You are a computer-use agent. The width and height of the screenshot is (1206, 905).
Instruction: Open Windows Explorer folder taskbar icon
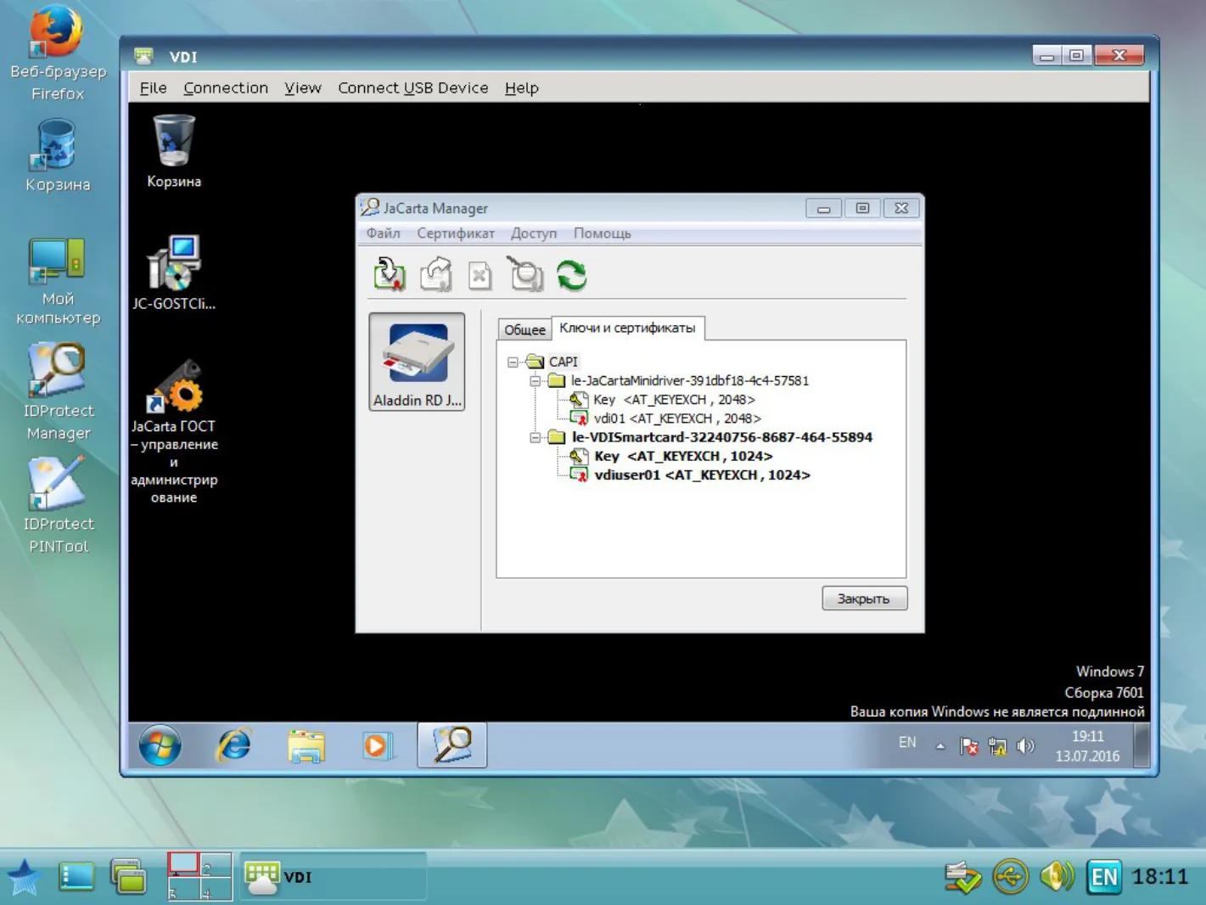[x=306, y=746]
